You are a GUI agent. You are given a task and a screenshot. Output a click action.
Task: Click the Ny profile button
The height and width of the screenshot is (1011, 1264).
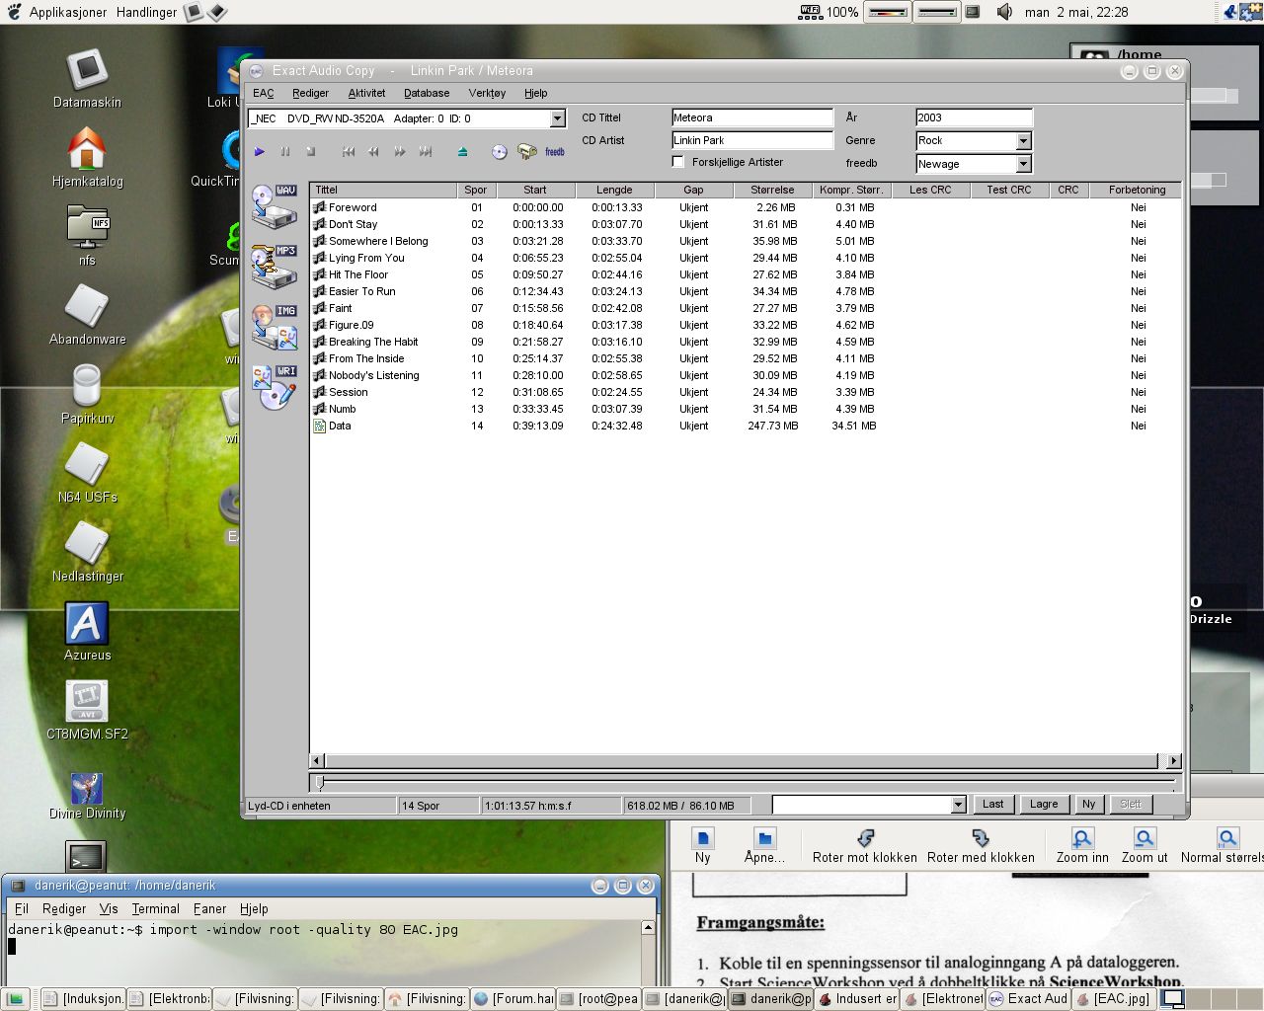click(x=1089, y=804)
